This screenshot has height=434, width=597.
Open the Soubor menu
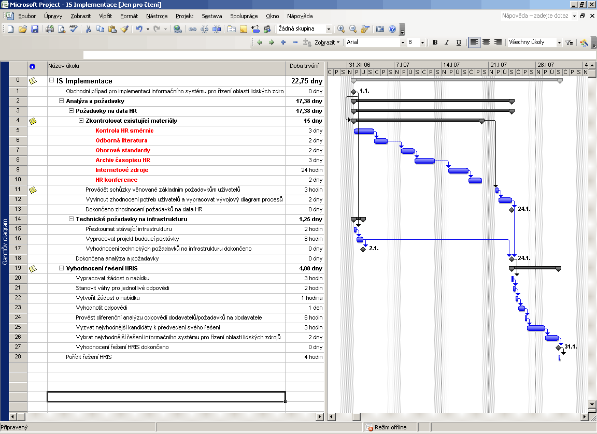(x=27, y=16)
